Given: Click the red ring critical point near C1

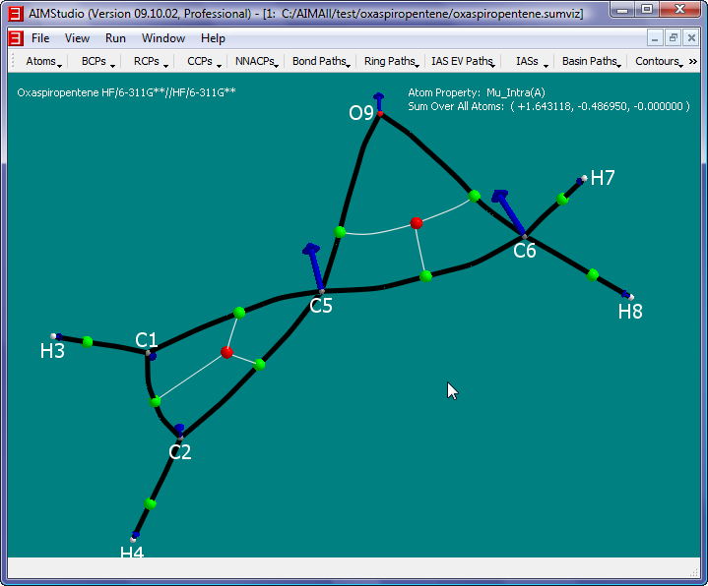Looking at the screenshot, I should point(227,352).
